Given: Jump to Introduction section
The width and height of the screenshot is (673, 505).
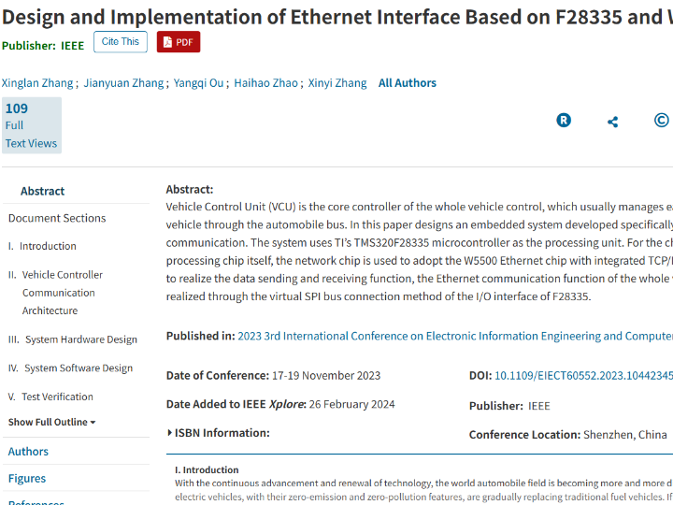Looking at the screenshot, I should point(48,246).
